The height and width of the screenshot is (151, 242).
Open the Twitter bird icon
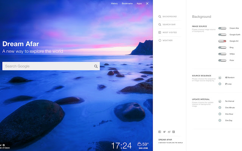(164, 132)
